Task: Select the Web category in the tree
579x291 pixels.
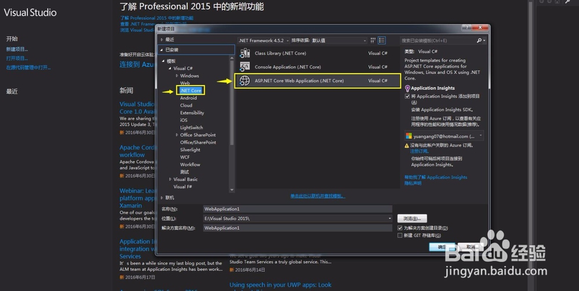Action: tap(185, 83)
